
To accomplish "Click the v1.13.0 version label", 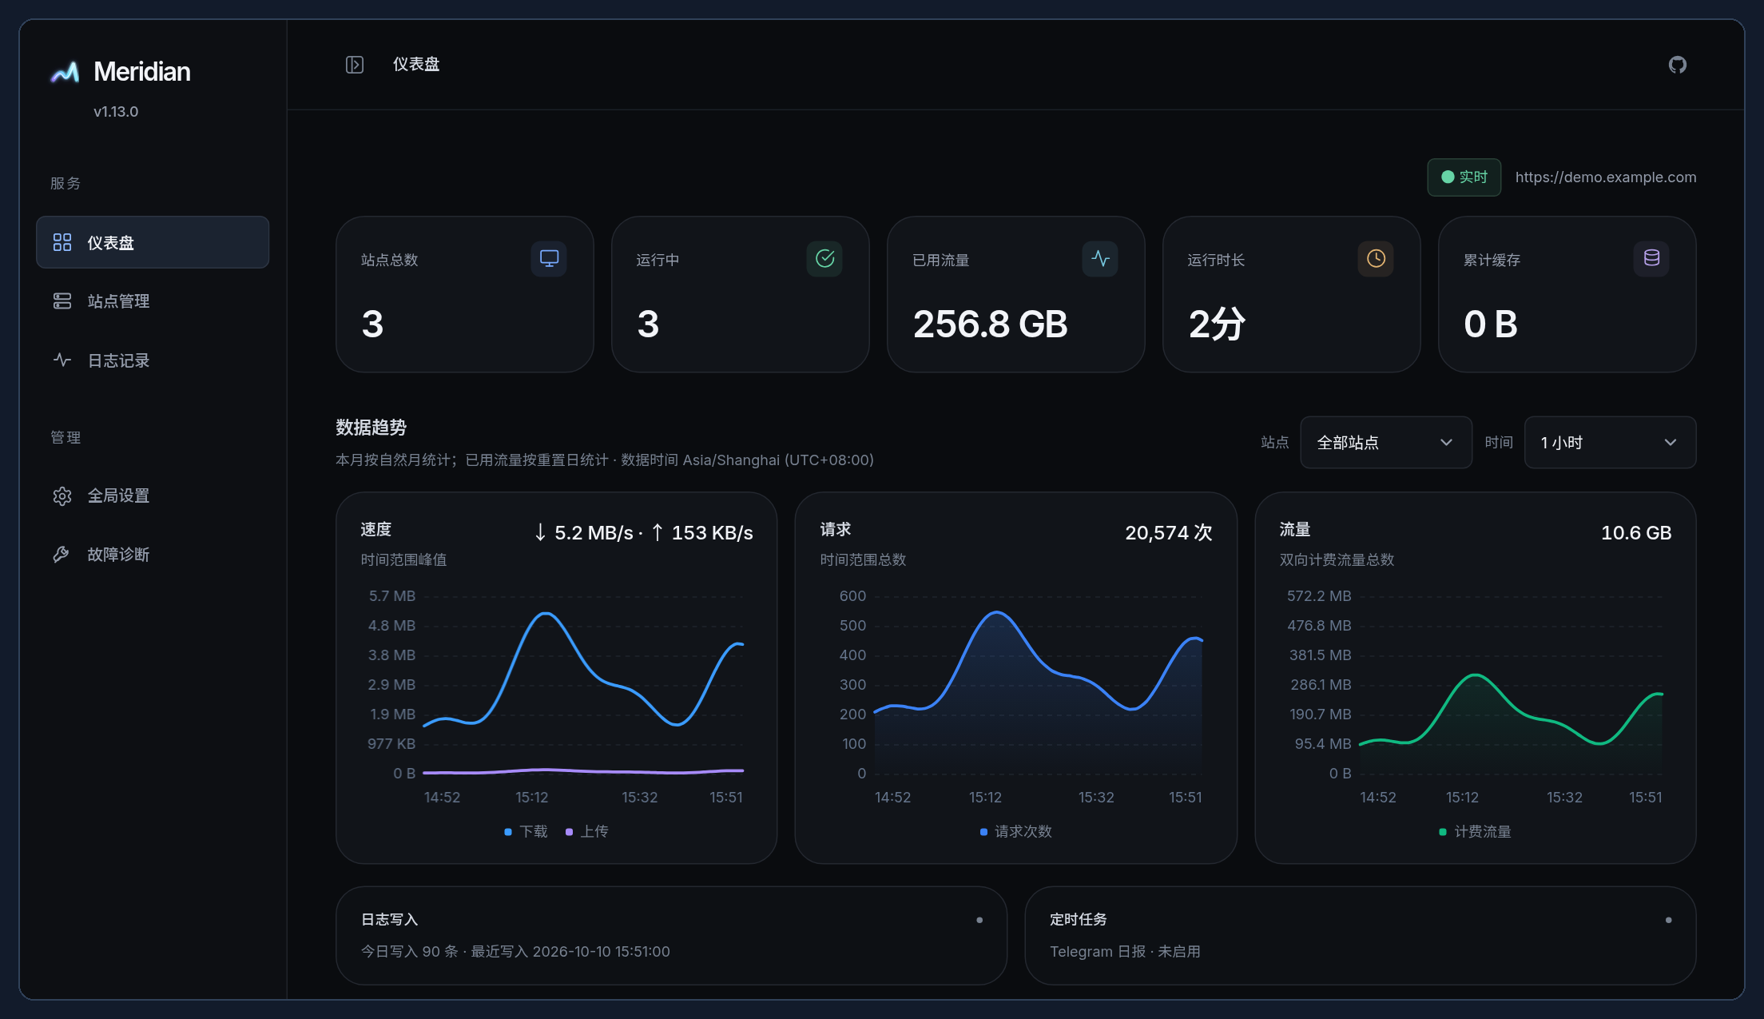I will (x=116, y=112).
